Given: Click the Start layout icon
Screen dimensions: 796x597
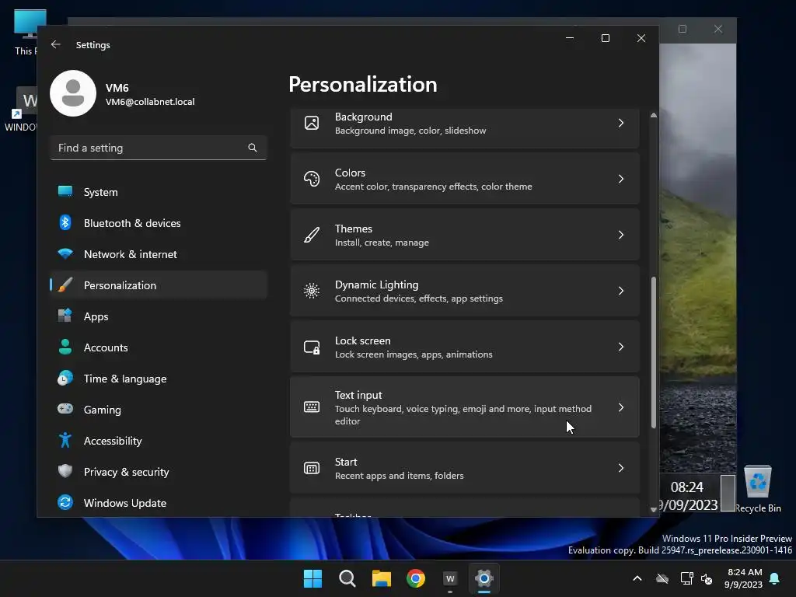Looking at the screenshot, I should pyautogui.click(x=312, y=468).
